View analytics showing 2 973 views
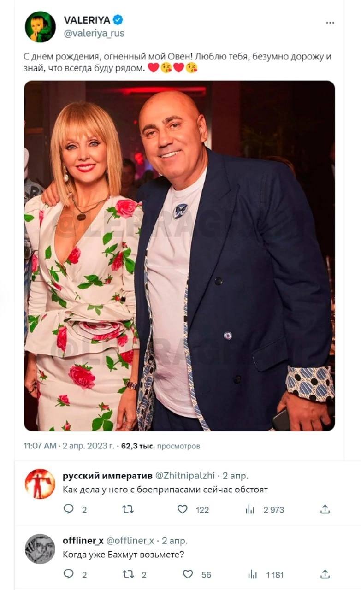 point(250,509)
